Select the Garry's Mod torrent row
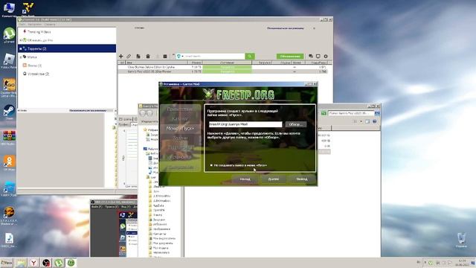The height and width of the screenshot is (268, 476). pos(223,71)
